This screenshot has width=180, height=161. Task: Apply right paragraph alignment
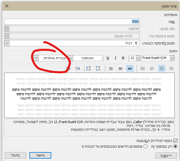pos(171,68)
